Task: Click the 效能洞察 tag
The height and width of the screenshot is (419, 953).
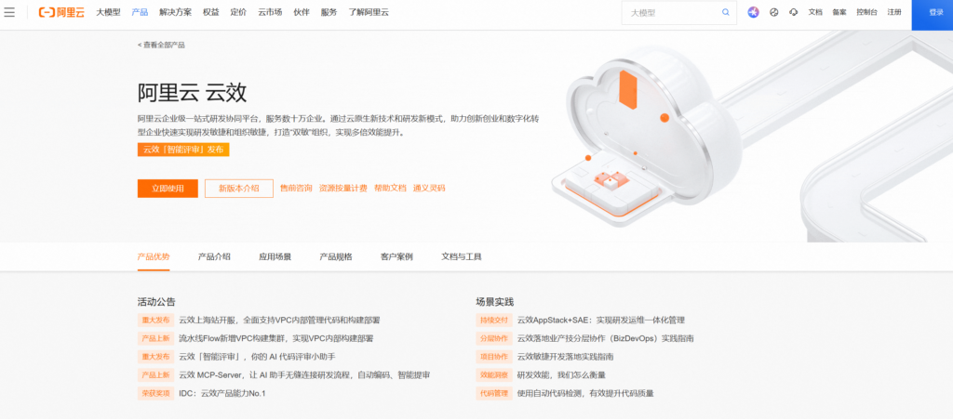Action: [494, 374]
